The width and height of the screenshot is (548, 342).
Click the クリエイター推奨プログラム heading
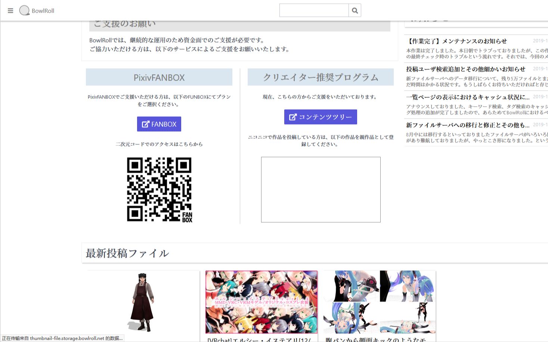[x=321, y=77]
